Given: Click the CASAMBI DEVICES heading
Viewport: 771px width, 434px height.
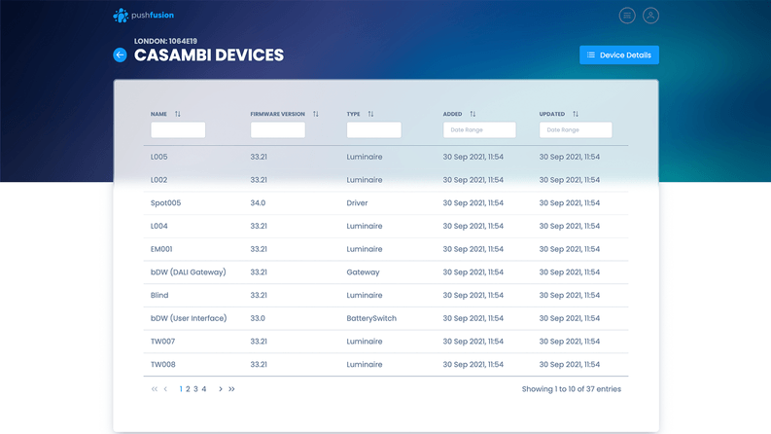Looking at the screenshot, I should point(209,55).
